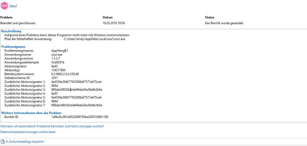This screenshot has height=146, width=307.
Task: Open 'Datenschutzbestimmungen online lesen' link
Action: coord(28,132)
